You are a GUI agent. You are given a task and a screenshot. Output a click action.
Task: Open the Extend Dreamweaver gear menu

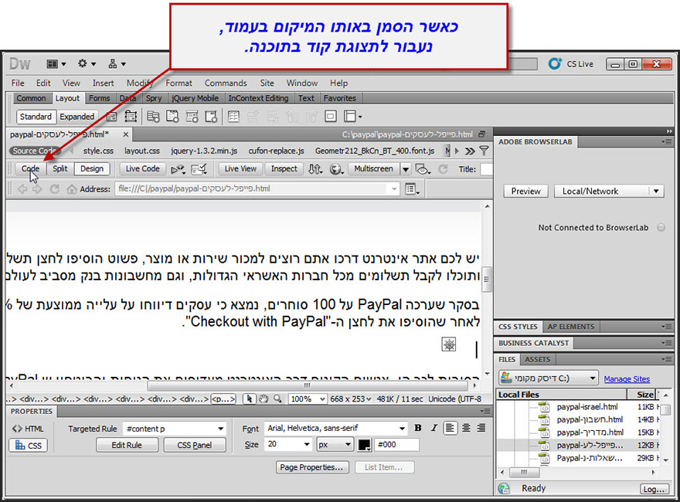(87, 64)
